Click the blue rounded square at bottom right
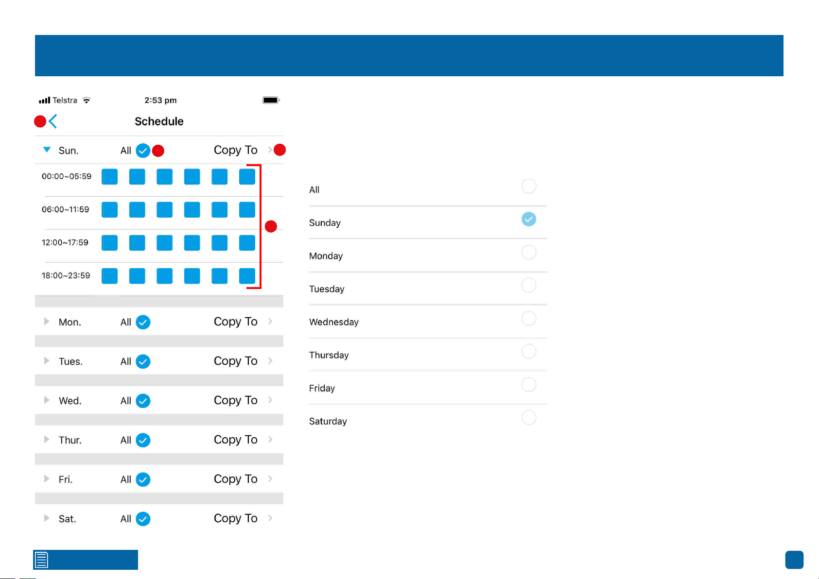Image resolution: width=819 pixels, height=579 pixels. [794, 560]
